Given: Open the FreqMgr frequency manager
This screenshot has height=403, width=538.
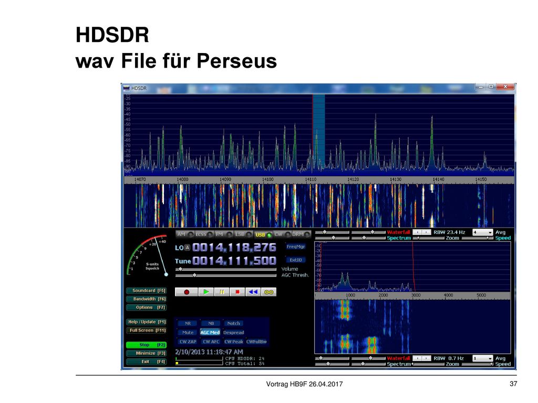Looking at the screenshot, I should coord(295,247).
